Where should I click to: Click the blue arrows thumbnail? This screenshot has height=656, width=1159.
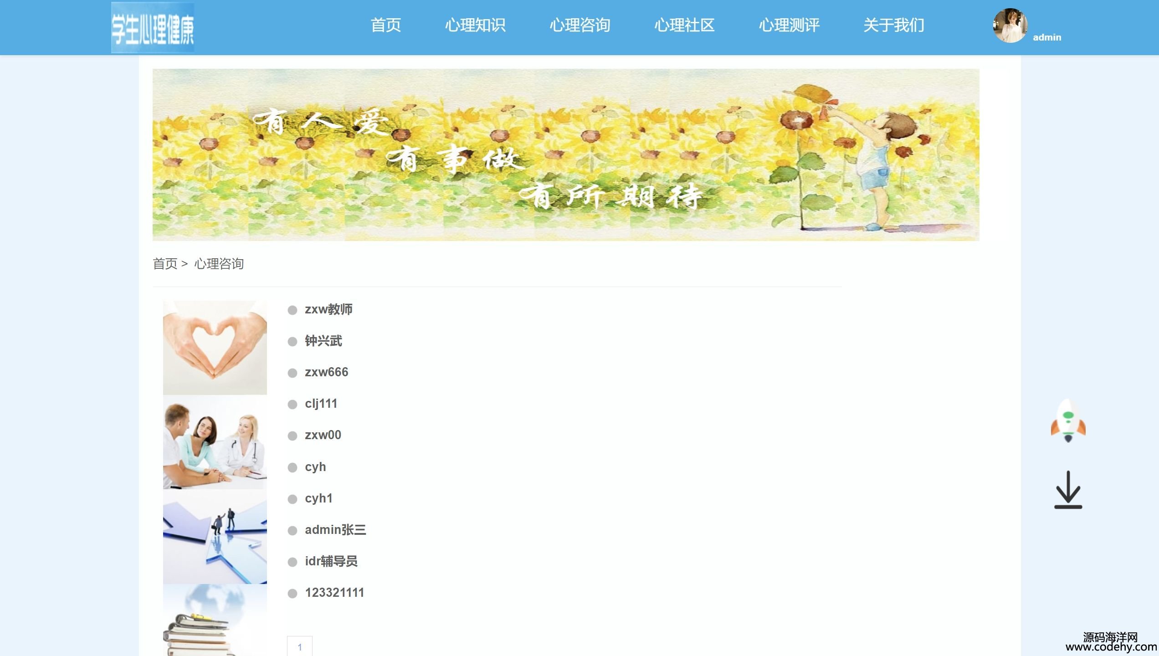pyautogui.click(x=215, y=537)
